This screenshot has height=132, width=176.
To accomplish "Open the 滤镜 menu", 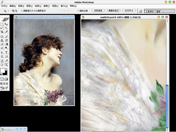I will (46, 6).
